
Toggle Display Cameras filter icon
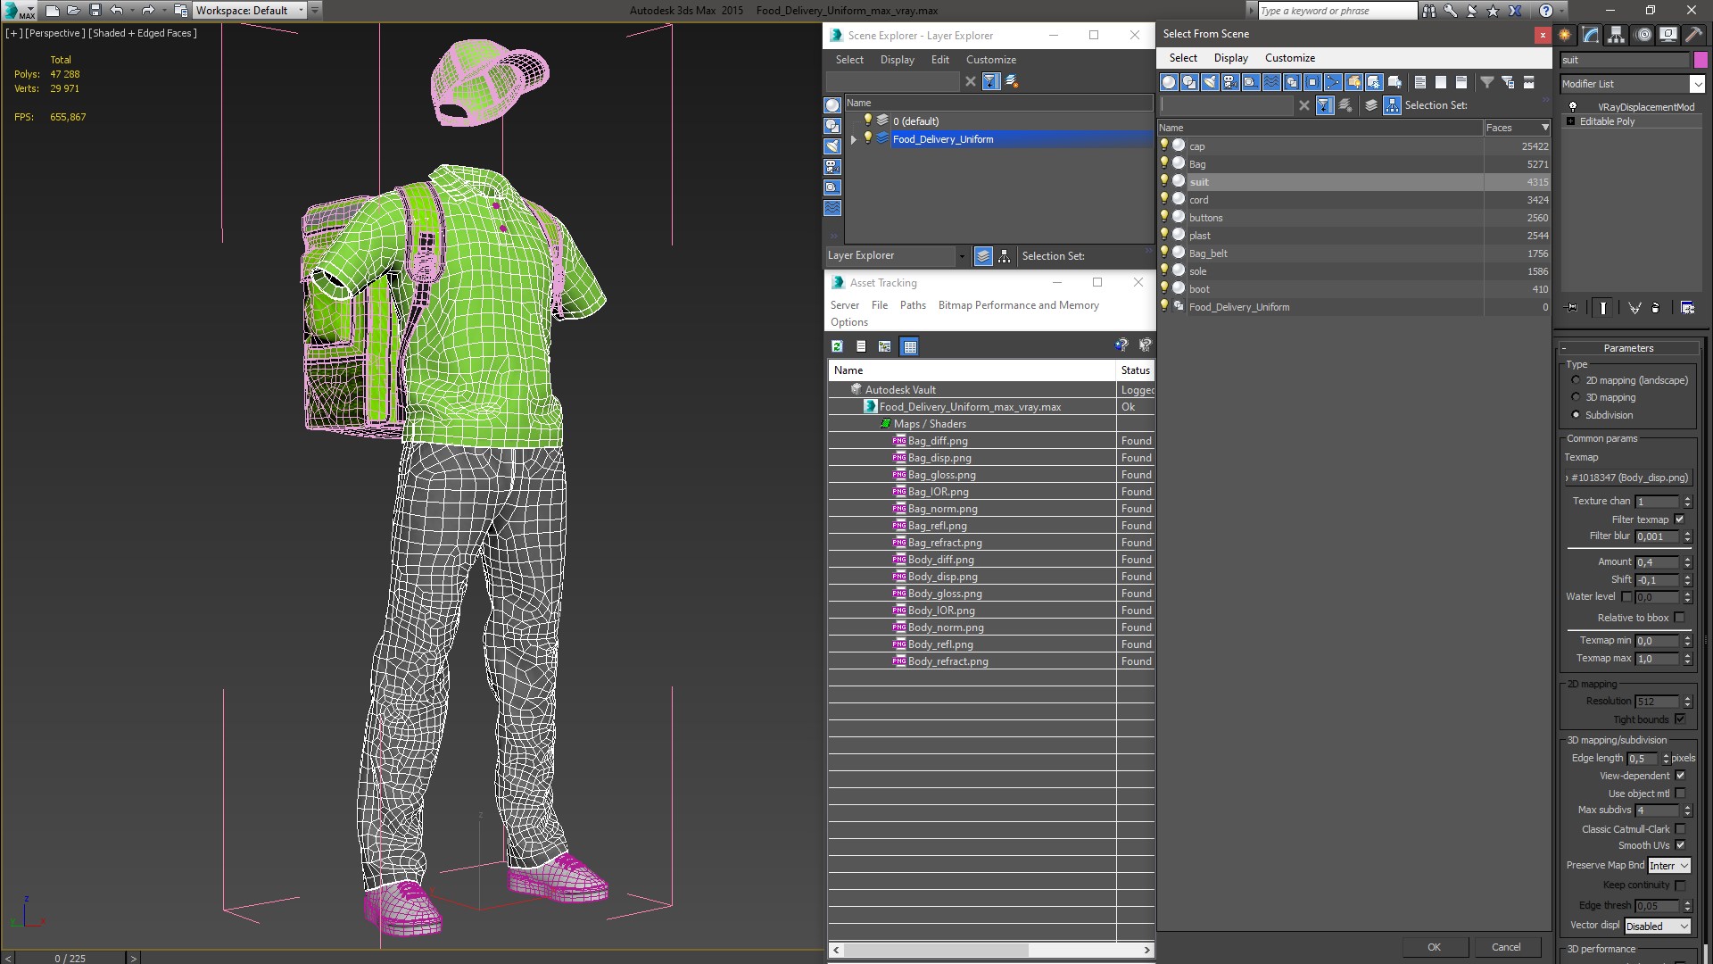coord(1230,82)
